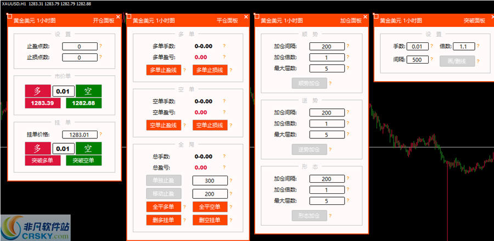This screenshot has width=494, height=241.
Task: Click the 画/删线 button in 突破面板
Action: (457, 61)
